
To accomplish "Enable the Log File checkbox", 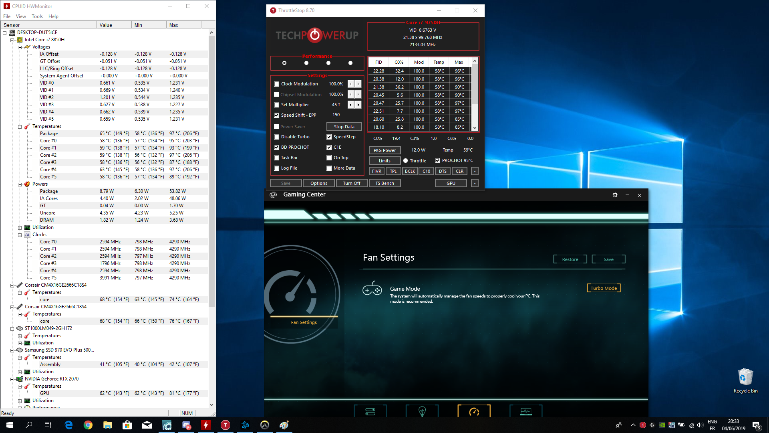I will pyautogui.click(x=277, y=168).
